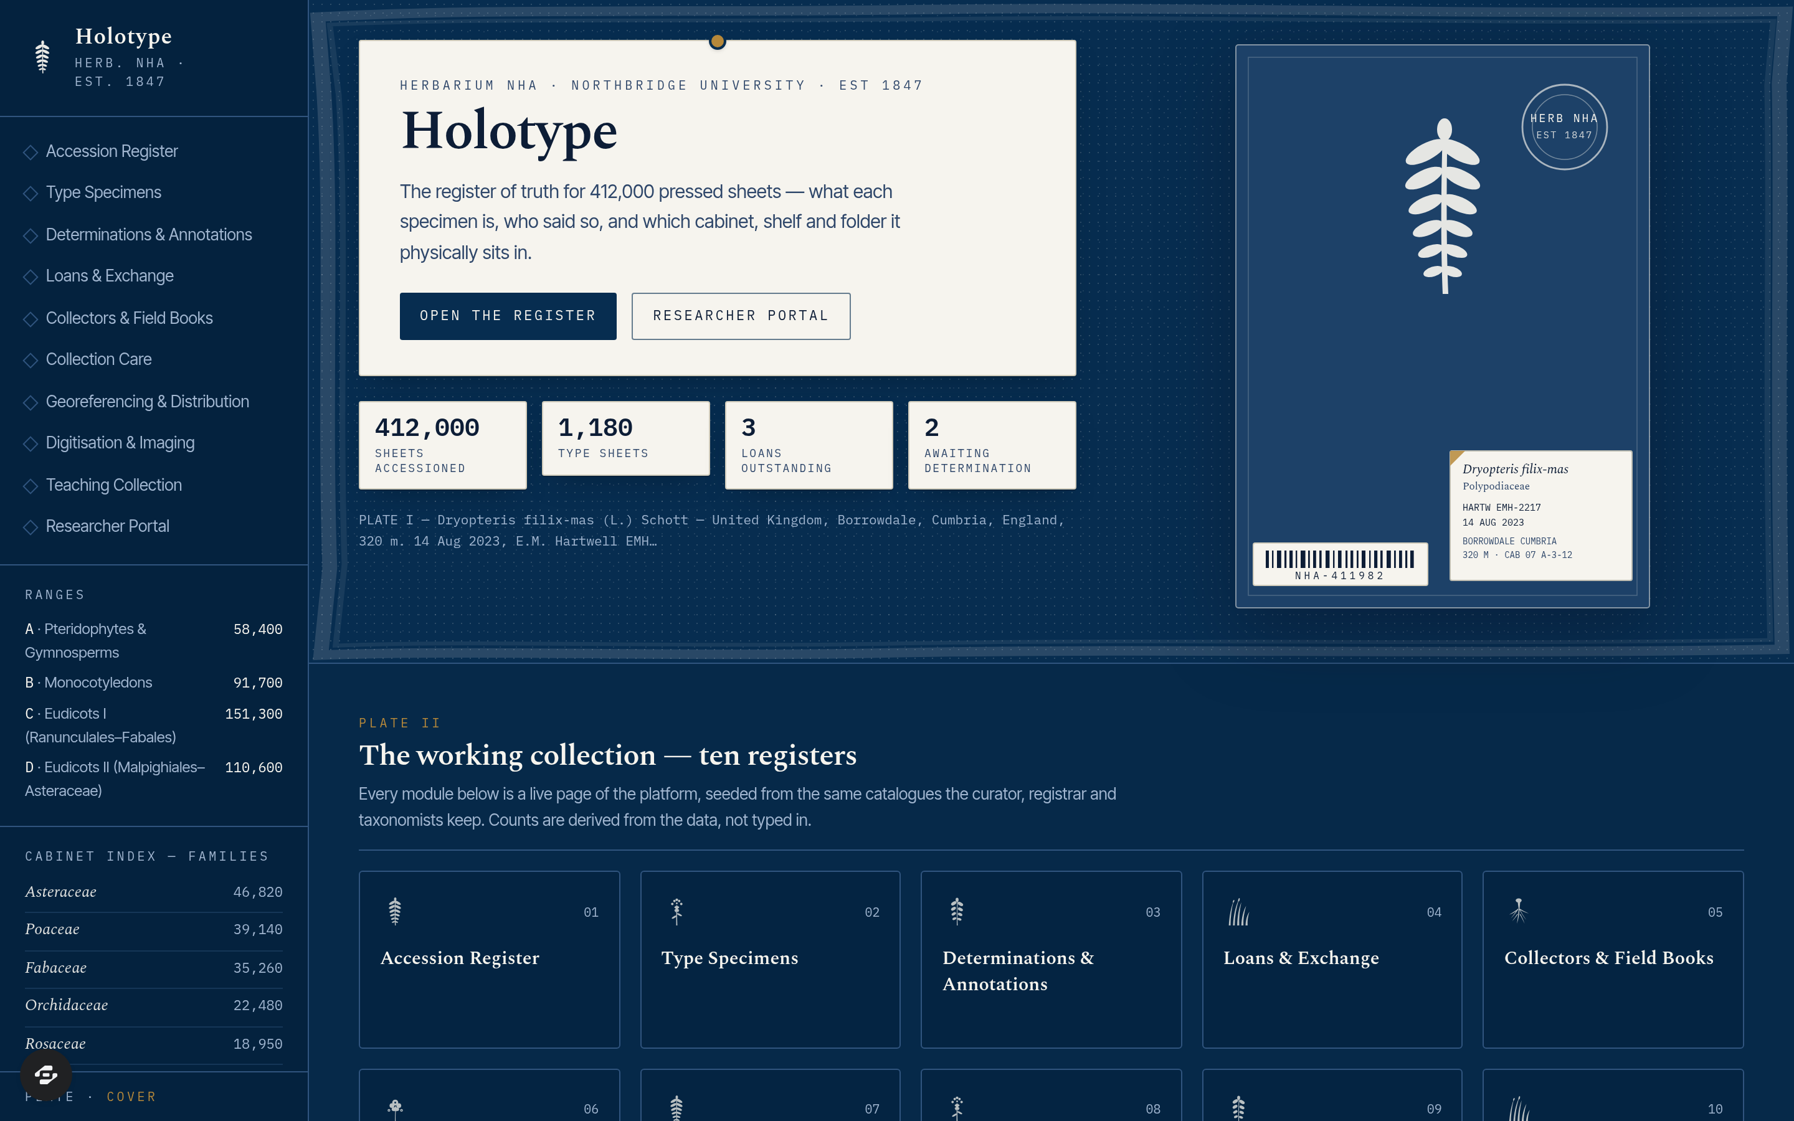Screen dimensions: 1794x1121
Task: Click diamond icon beside Teaching Collection
Action: tap(31, 486)
